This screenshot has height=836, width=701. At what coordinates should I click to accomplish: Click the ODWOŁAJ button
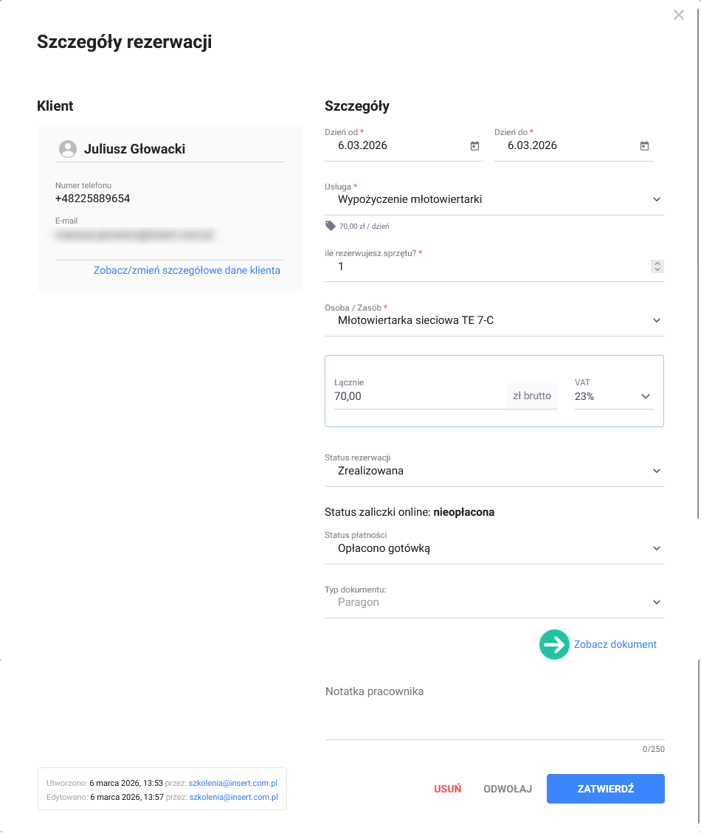pos(508,789)
